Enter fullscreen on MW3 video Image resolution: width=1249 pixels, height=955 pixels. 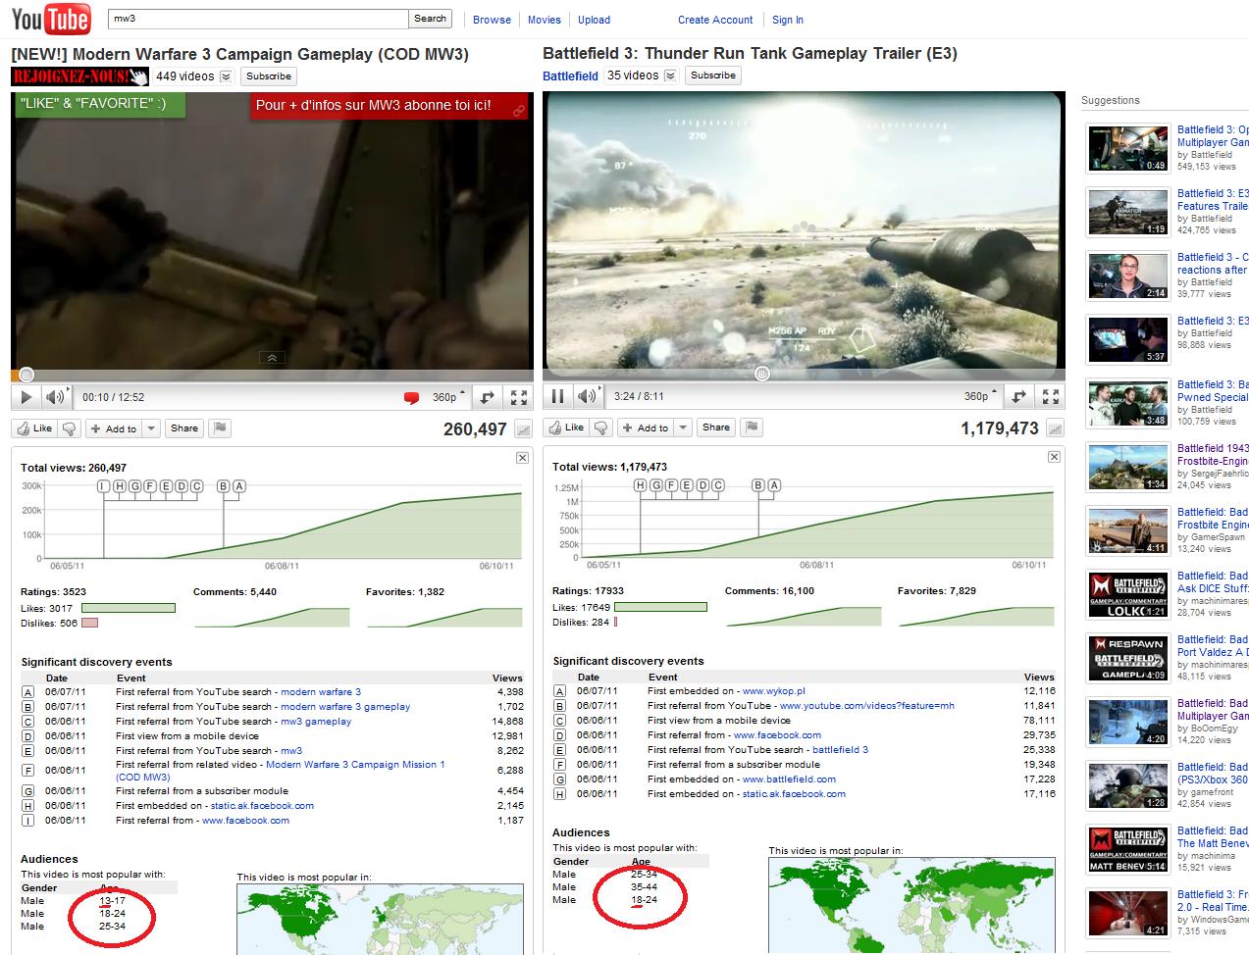[x=519, y=397]
